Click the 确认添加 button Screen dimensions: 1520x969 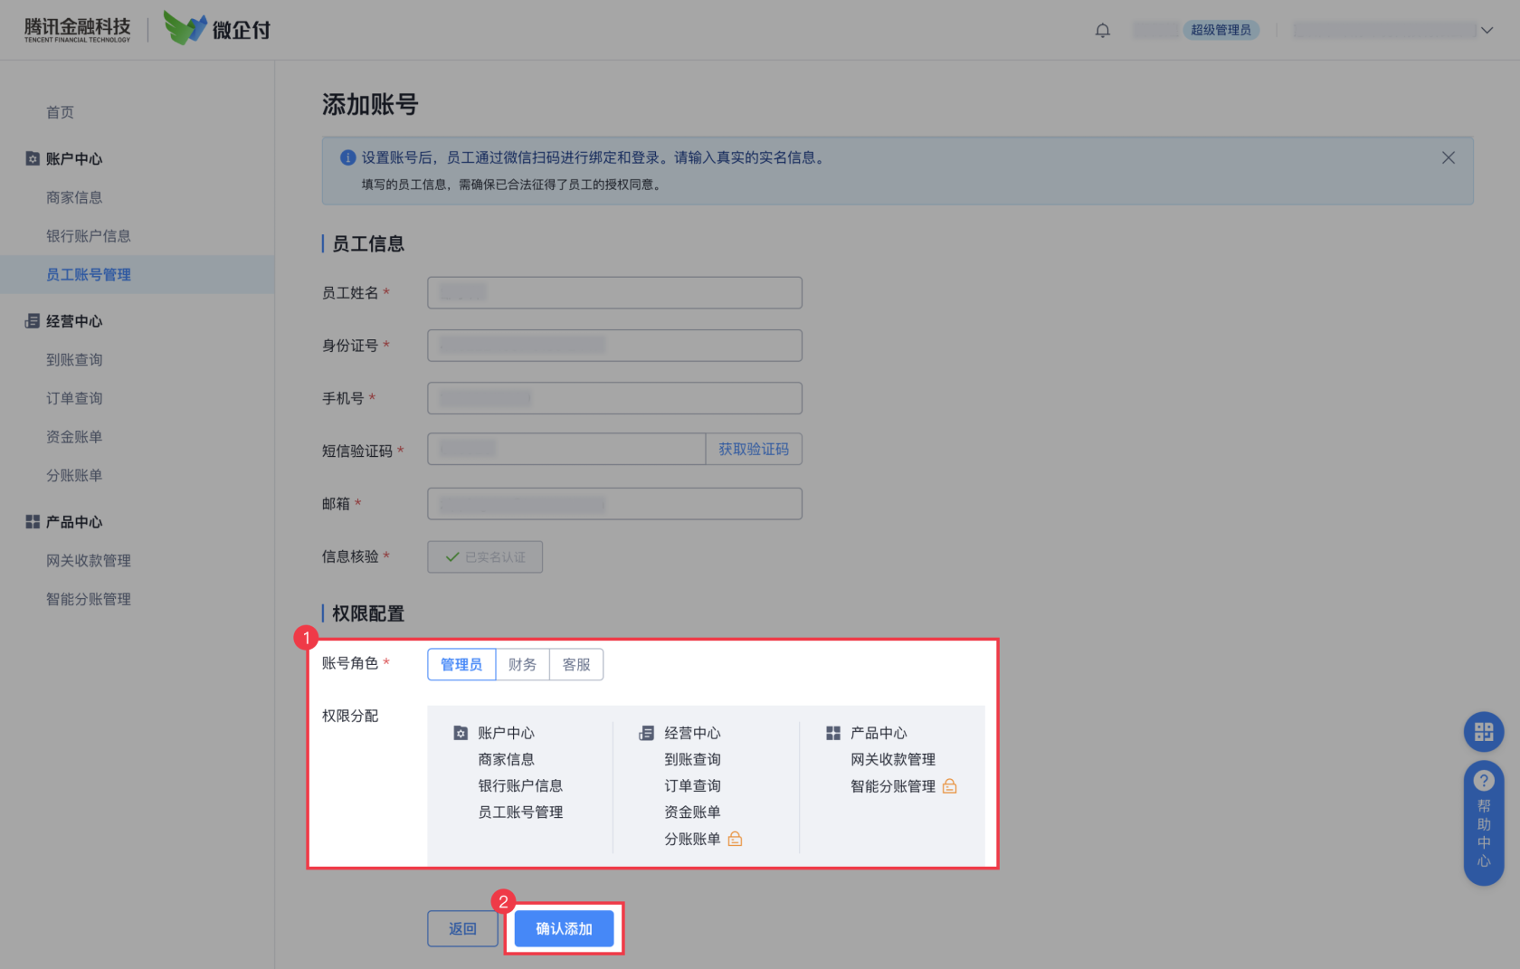pos(564,929)
